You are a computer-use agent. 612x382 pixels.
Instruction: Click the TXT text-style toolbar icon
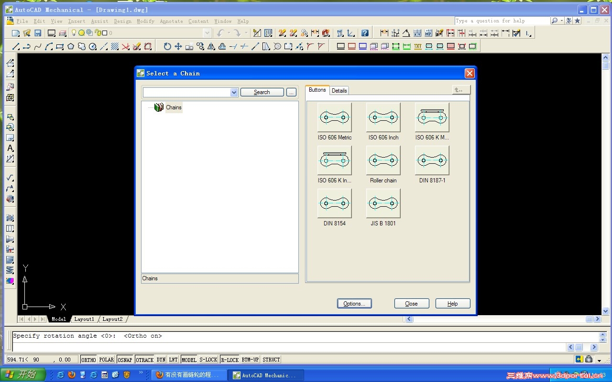pos(418,46)
